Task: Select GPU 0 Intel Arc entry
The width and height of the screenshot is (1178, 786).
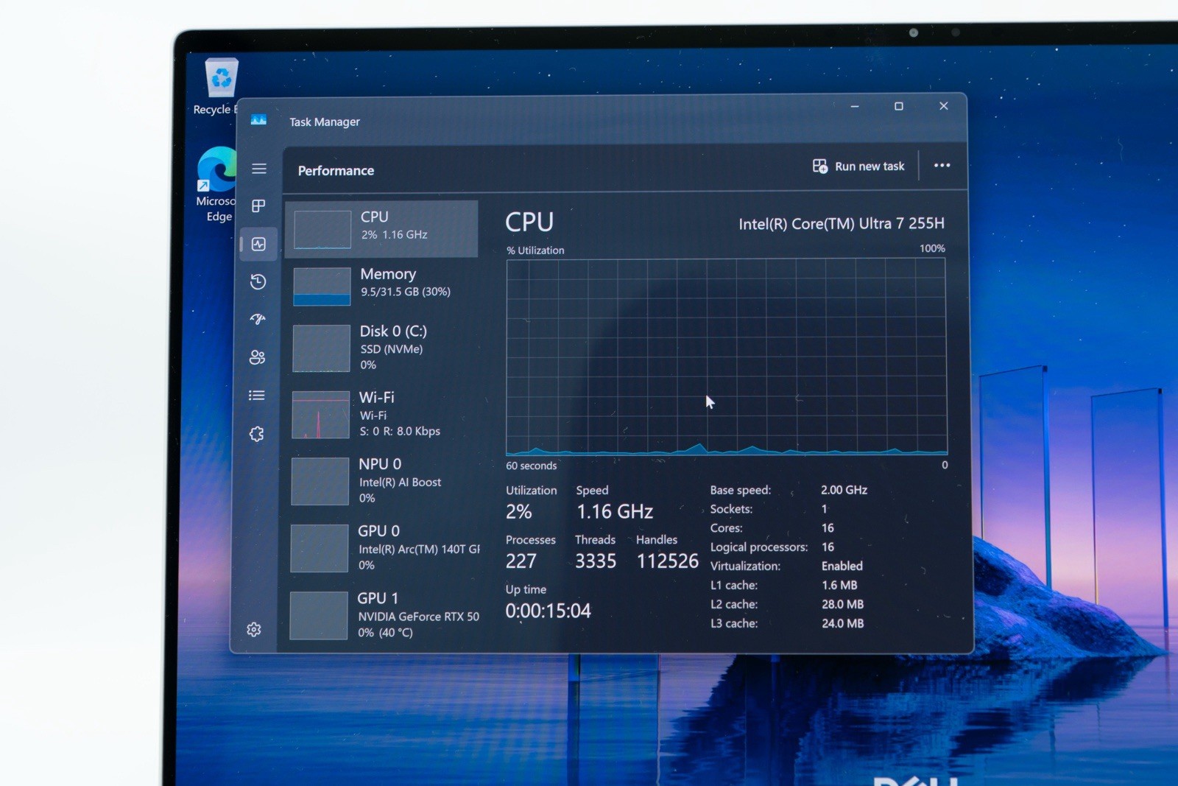Action: click(381, 547)
